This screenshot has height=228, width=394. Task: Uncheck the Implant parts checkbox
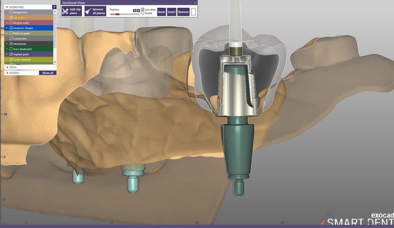click(11, 54)
